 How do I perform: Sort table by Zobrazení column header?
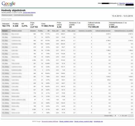[x=33, y=31]
